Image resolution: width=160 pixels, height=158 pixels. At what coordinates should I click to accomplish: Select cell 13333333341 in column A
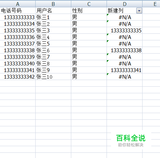click(18, 70)
